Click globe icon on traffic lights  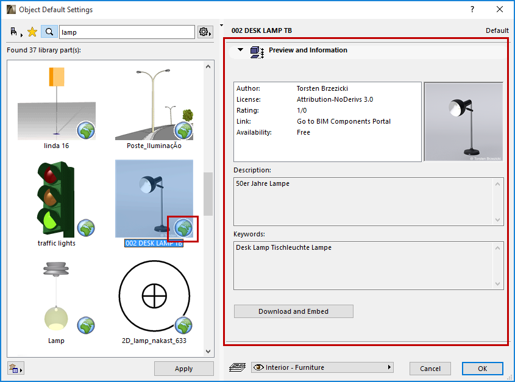86,228
